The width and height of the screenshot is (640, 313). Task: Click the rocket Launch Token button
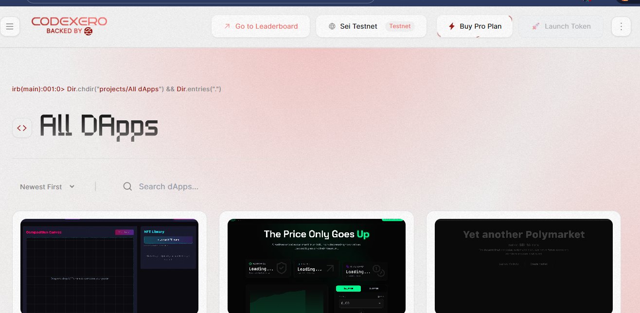pos(561,26)
